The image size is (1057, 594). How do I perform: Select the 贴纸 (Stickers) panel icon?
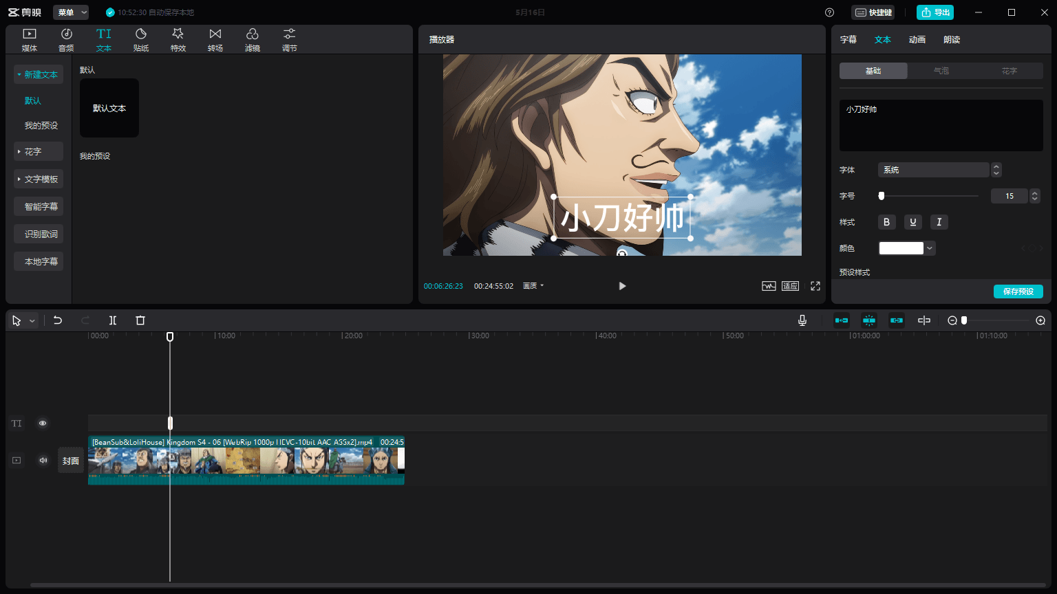(140, 38)
